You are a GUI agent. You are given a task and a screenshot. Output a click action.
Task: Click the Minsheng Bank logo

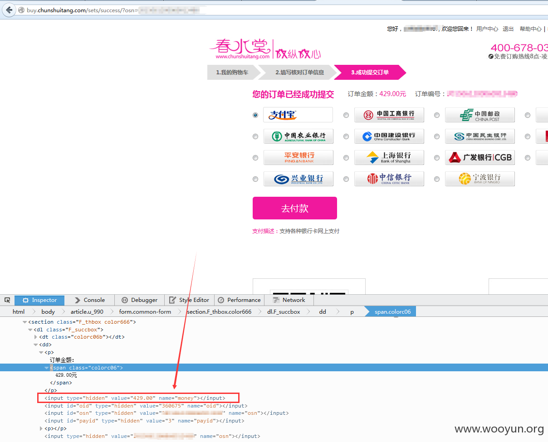(x=479, y=136)
